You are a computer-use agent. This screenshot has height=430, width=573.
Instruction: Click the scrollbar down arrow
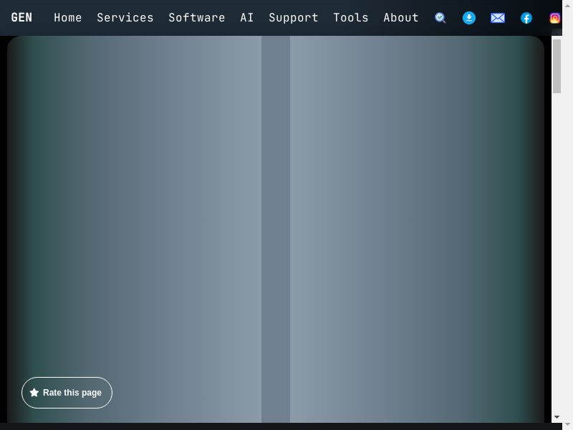tap(557, 417)
